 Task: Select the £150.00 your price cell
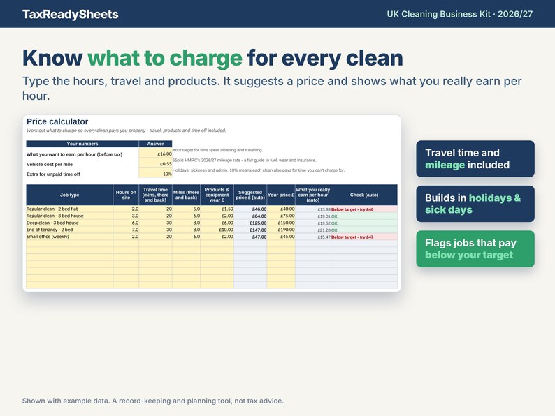[x=281, y=223]
